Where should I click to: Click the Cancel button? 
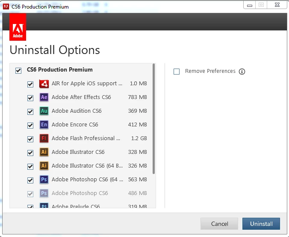point(219,224)
